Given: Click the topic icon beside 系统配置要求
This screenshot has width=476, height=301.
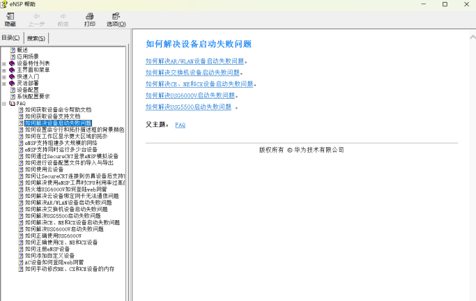Looking at the screenshot, I should 13,96.
